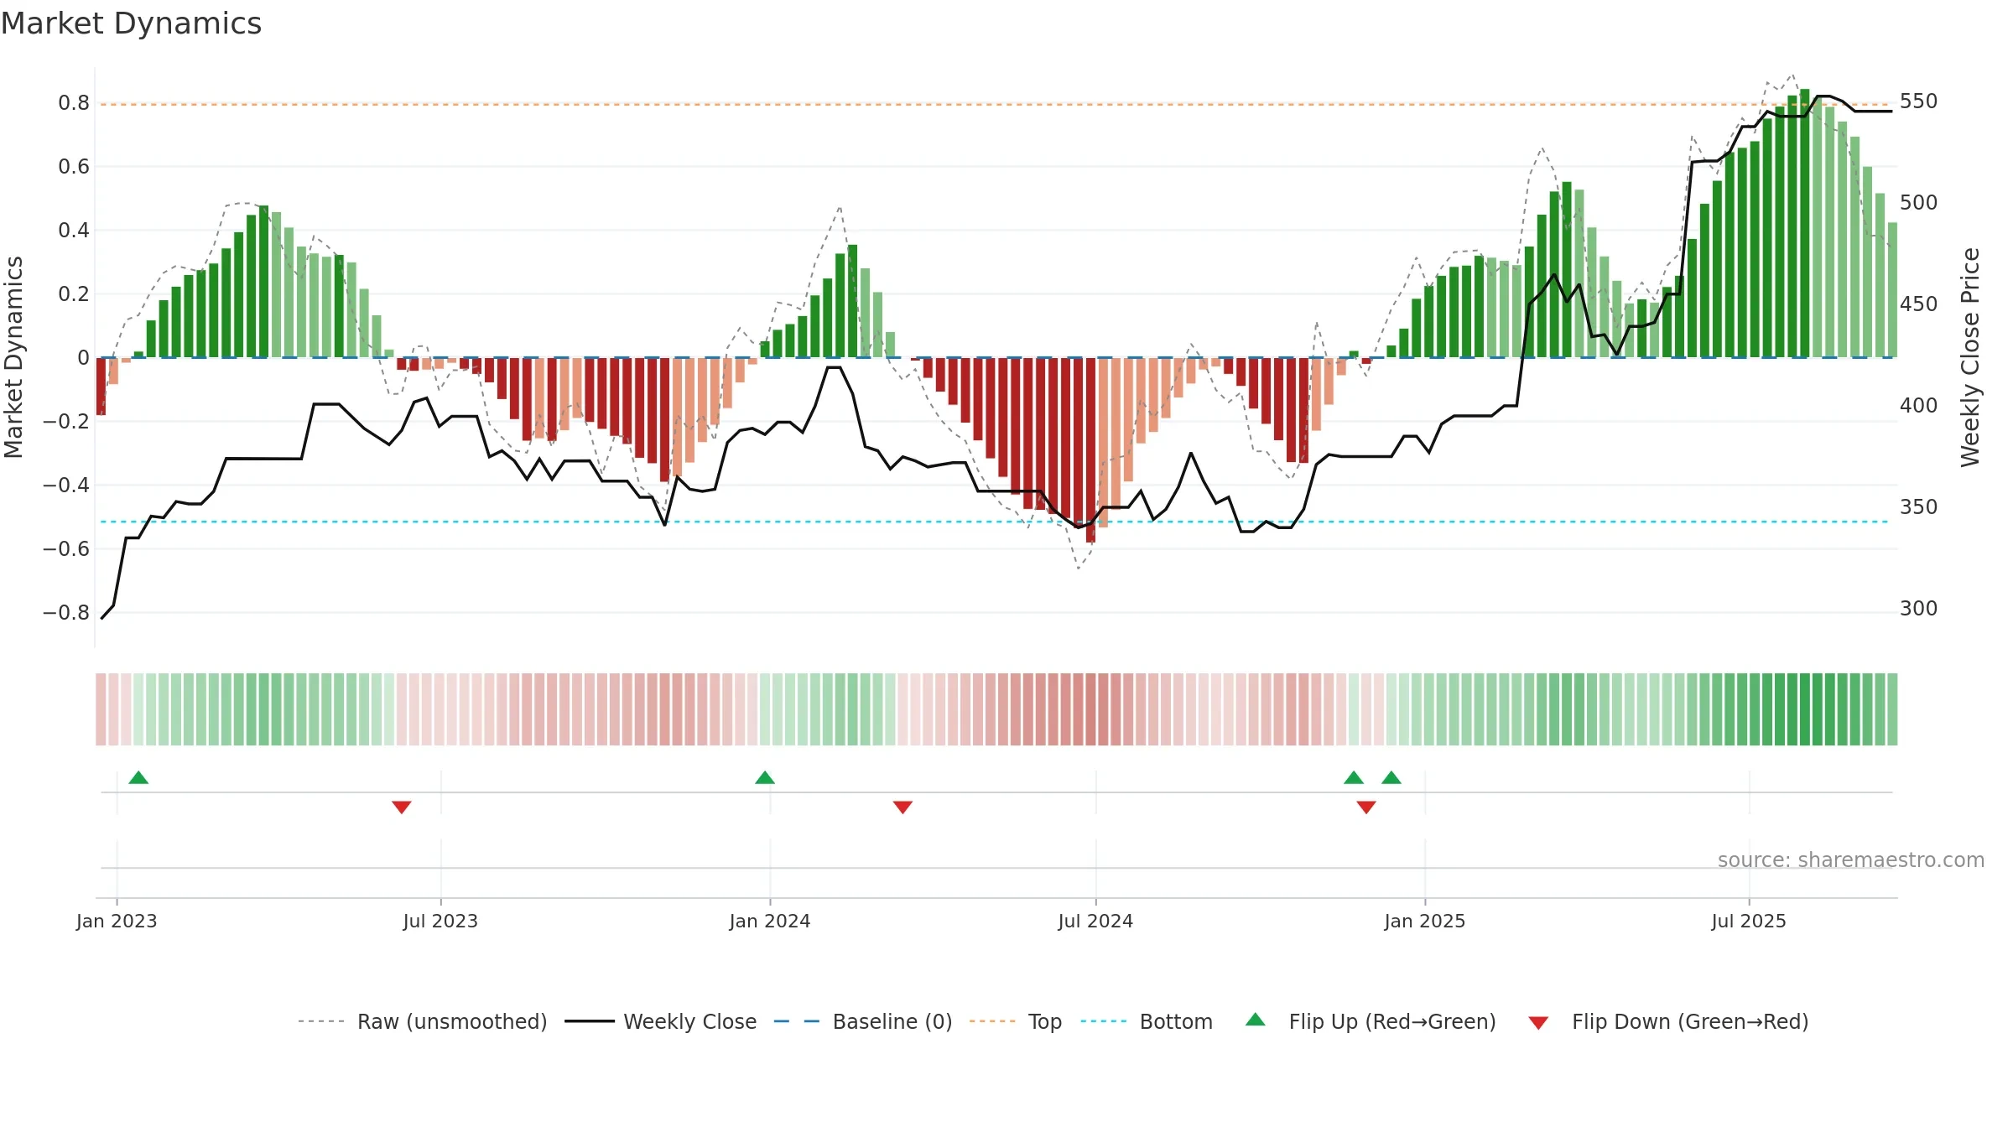This screenshot has width=2013, height=1132.
Task: Click the Weekly Close Price axis title
Action: tap(1970, 357)
